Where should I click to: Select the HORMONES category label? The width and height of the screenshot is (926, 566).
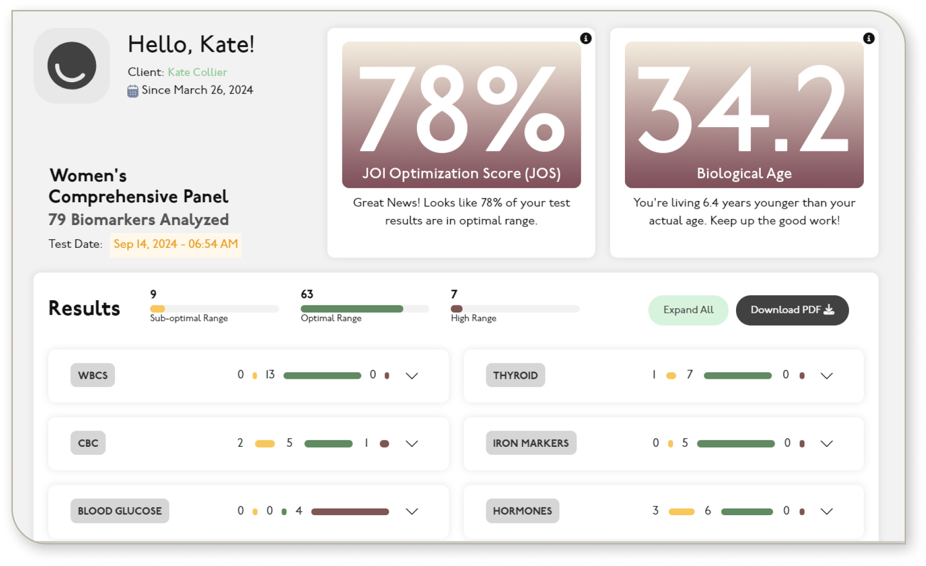pyautogui.click(x=522, y=511)
